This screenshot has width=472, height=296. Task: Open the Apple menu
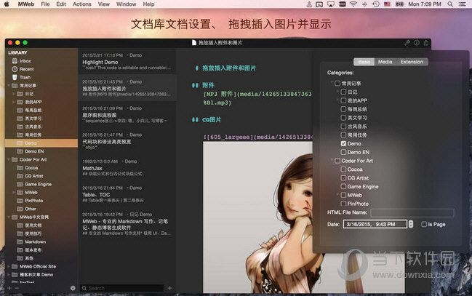[7, 4]
